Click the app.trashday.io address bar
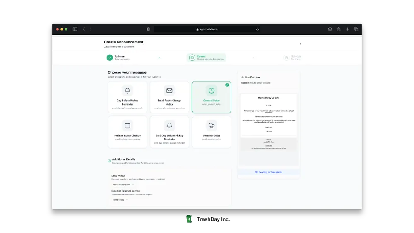This screenshot has width=414, height=233. [x=207, y=29]
